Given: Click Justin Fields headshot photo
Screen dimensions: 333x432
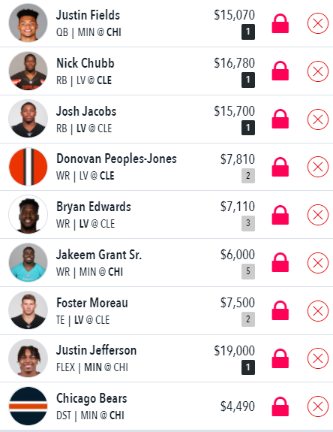Looking at the screenshot, I should 28,23.
